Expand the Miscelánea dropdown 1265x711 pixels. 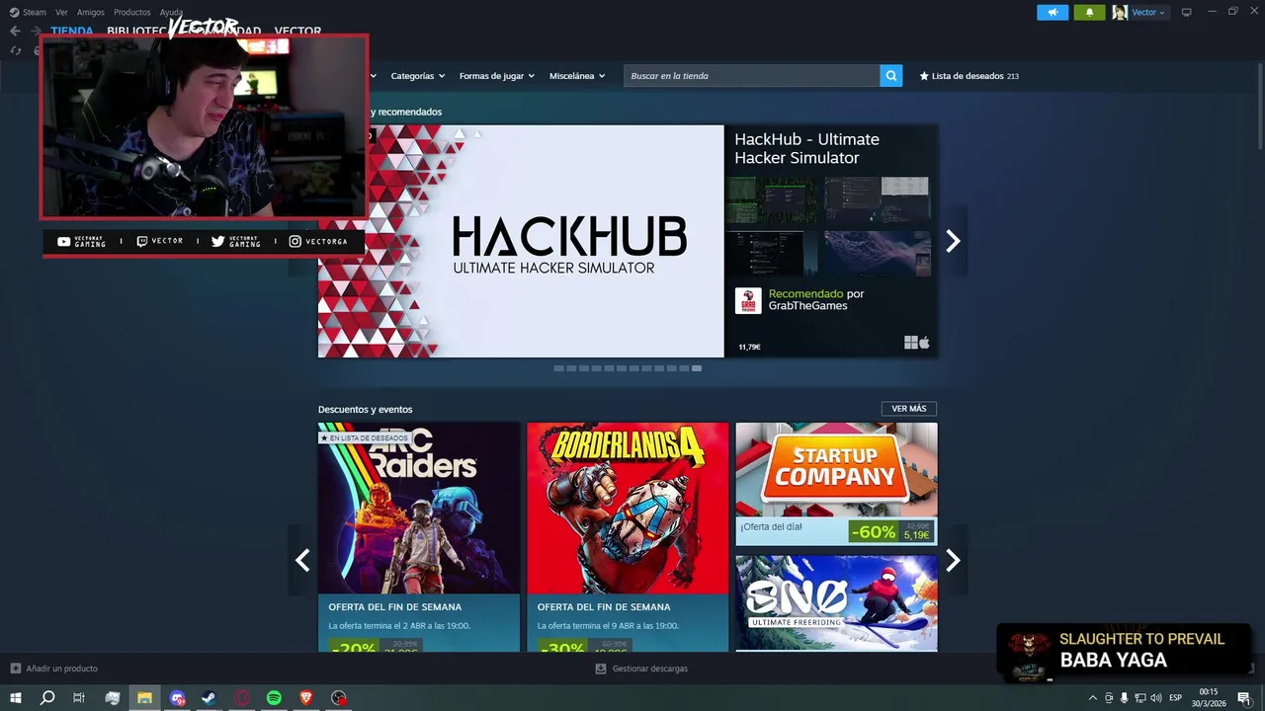tap(577, 76)
